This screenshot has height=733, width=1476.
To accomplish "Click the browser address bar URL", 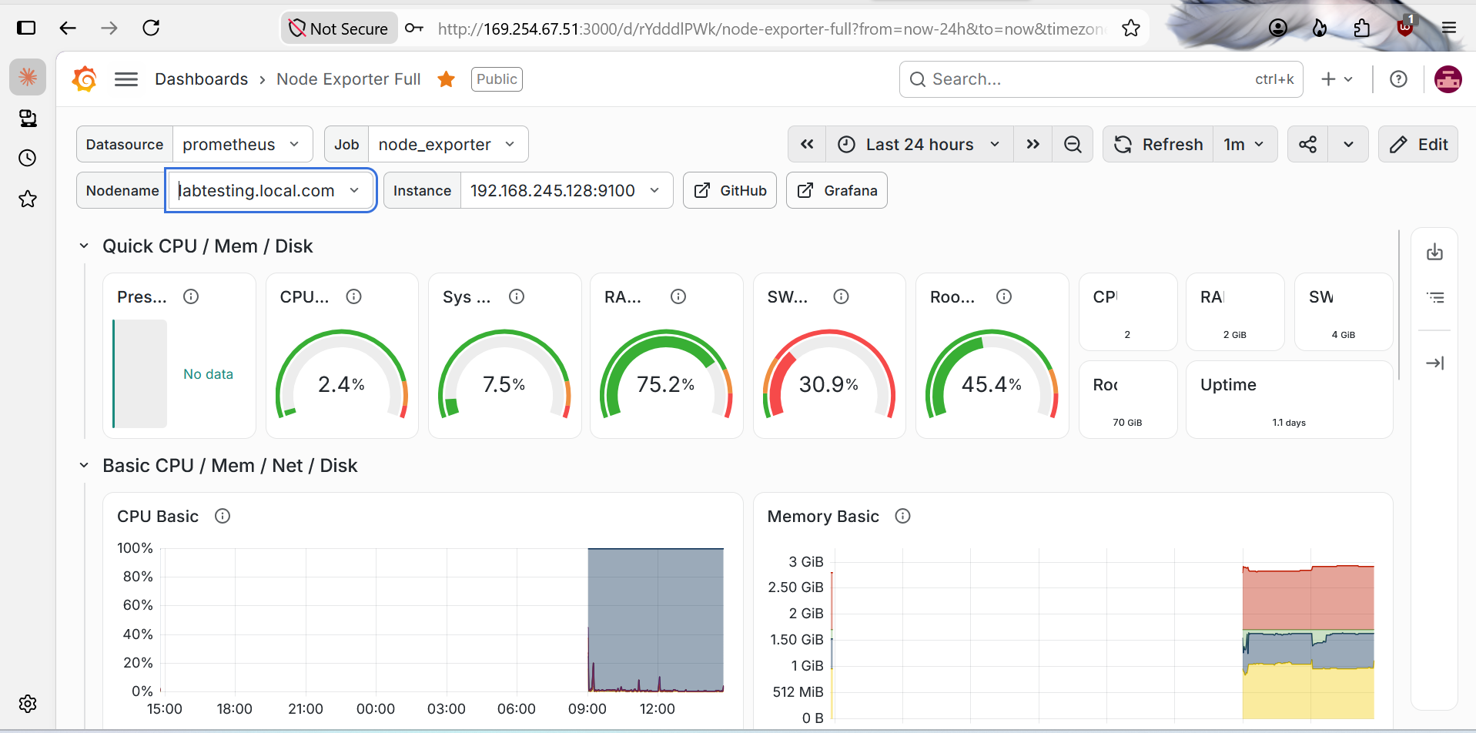I will coord(770,28).
